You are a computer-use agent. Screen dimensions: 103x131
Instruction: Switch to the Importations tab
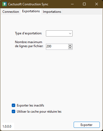(x=52, y=12)
